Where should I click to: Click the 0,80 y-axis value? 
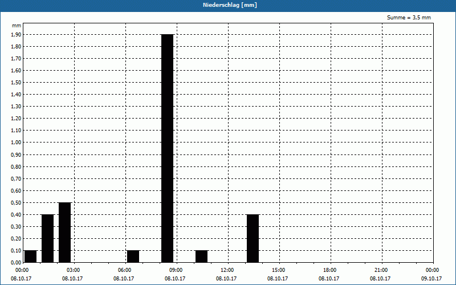point(16,167)
